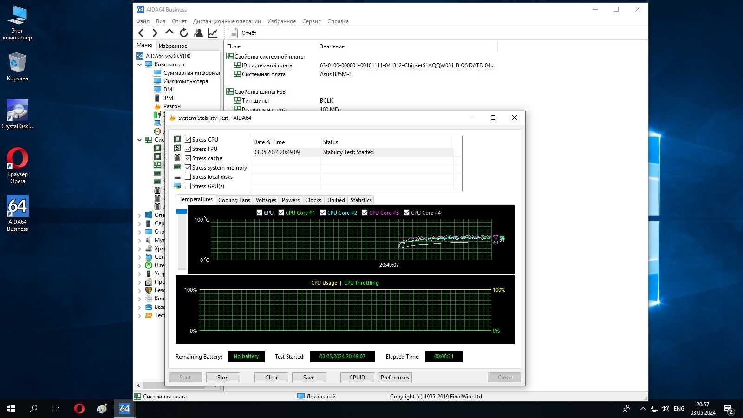Click Opera icon on taskbar
The height and width of the screenshot is (418, 743).
coord(79,409)
